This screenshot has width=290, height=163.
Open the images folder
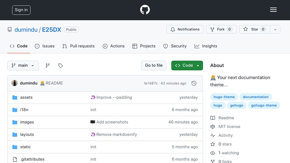tap(27, 122)
